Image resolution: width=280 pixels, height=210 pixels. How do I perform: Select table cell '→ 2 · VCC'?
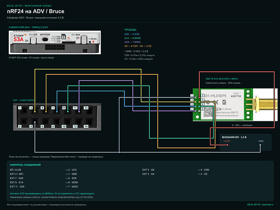point(71,170)
